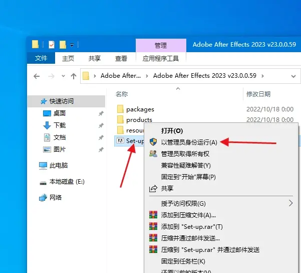301x273 pixels.
Task: Choose 固定到"开始"屏幕(P) menu entry
Action: [x=221, y=177]
